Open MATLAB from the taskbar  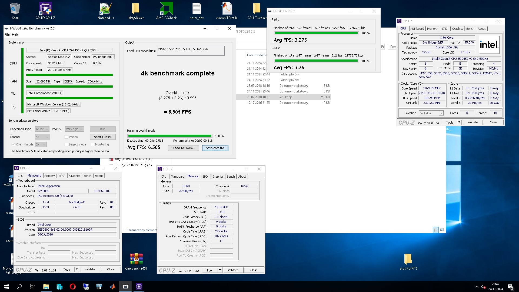112,287
